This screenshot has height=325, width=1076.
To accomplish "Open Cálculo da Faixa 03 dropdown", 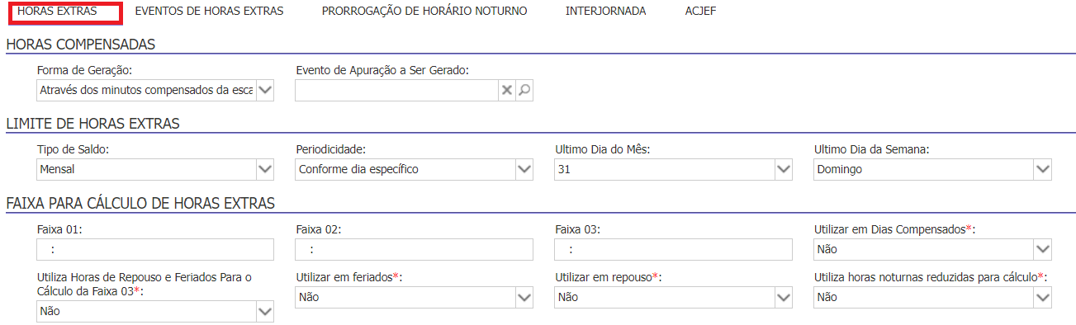I will tap(155, 311).
